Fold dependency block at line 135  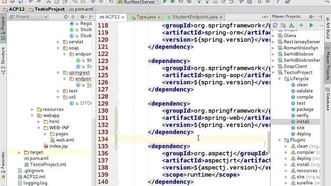(x=117, y=147)
